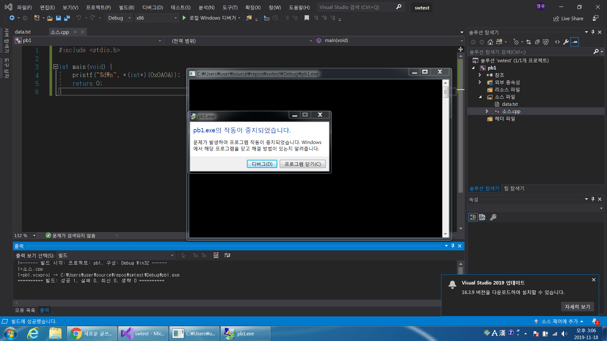Toggle categorized view in Properties panel
This screenshot has height=341, width=607.
point(473,217)
